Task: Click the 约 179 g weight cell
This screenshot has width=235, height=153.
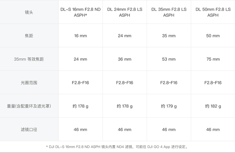Action: (169, 106)
